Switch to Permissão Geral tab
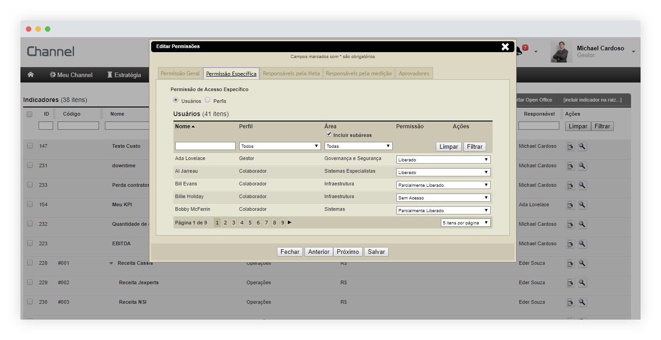The width and height of the screenshot is (661, 340). 180,73
